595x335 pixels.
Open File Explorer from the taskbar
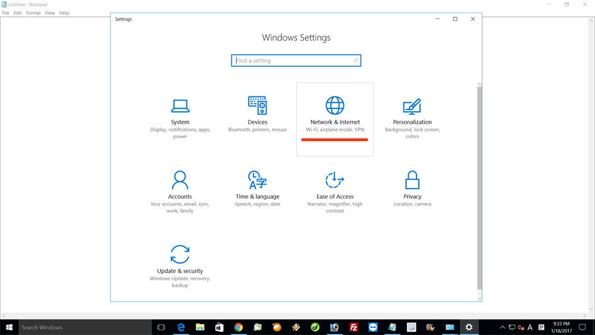click(x=200, y=327)
